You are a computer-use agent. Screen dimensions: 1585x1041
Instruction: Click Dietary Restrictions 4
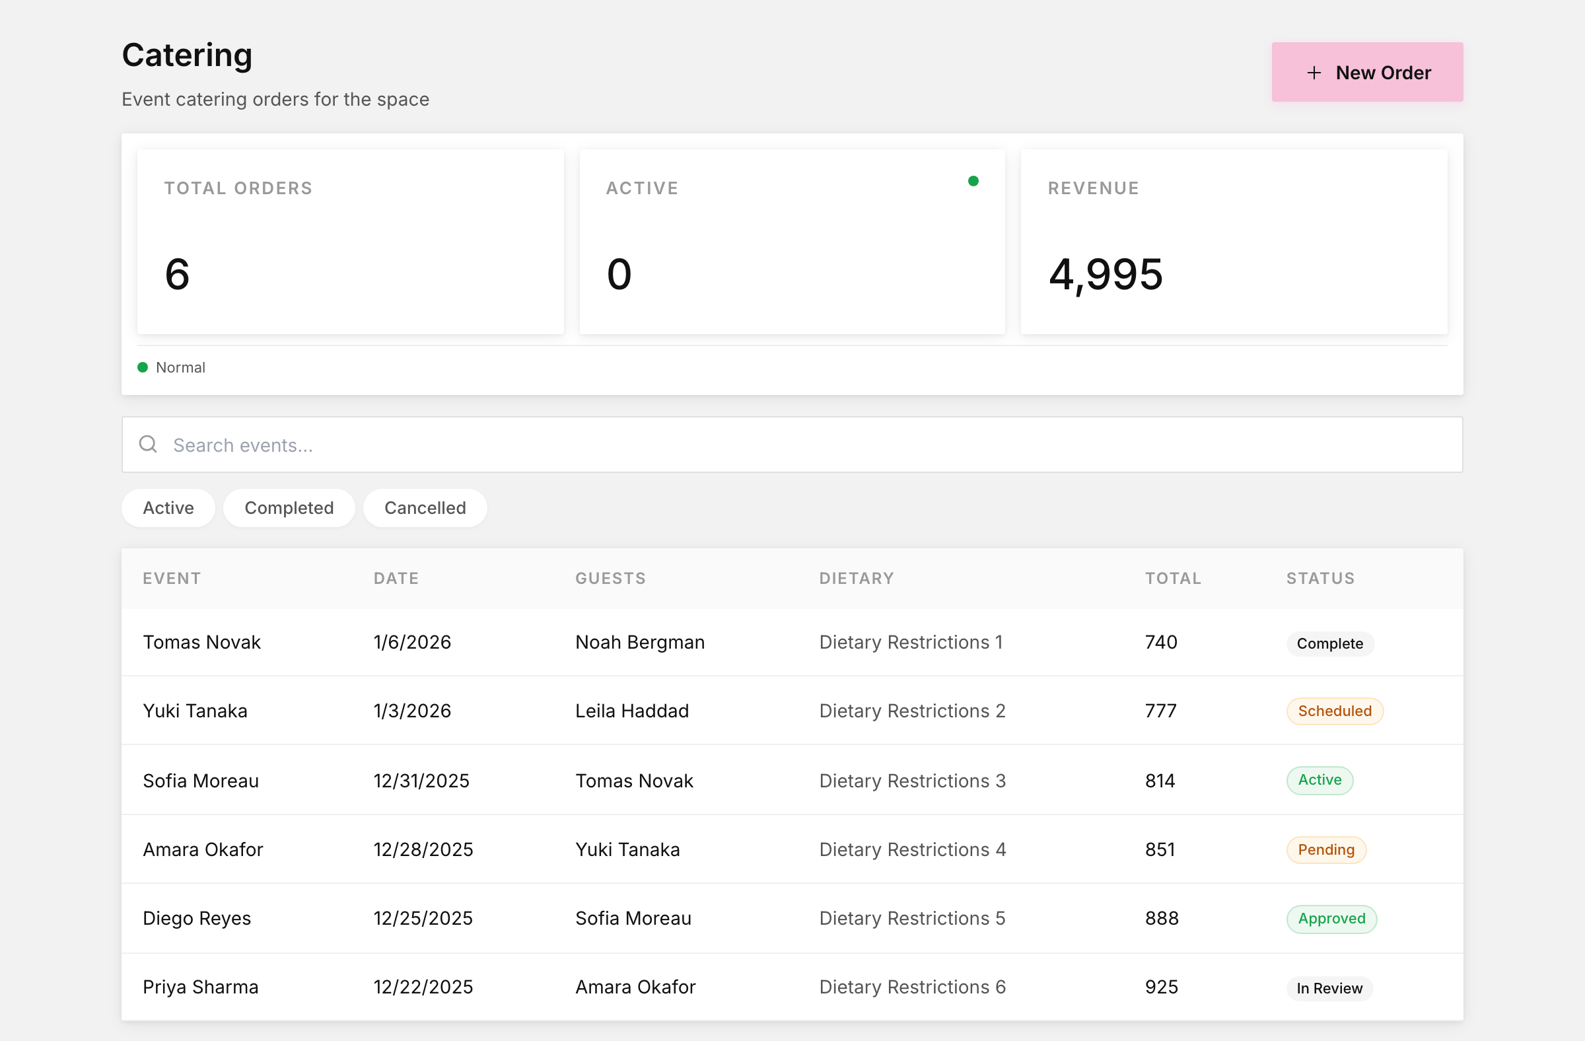click(x=913, y=849)
